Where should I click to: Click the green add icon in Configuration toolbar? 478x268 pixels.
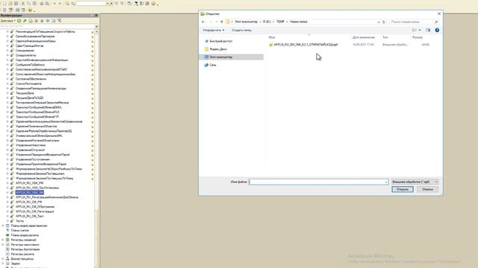click(x=19, y=21)
